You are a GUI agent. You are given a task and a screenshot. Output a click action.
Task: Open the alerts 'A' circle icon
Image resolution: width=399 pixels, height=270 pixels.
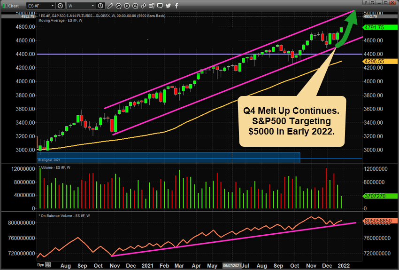tap(135, 6)
